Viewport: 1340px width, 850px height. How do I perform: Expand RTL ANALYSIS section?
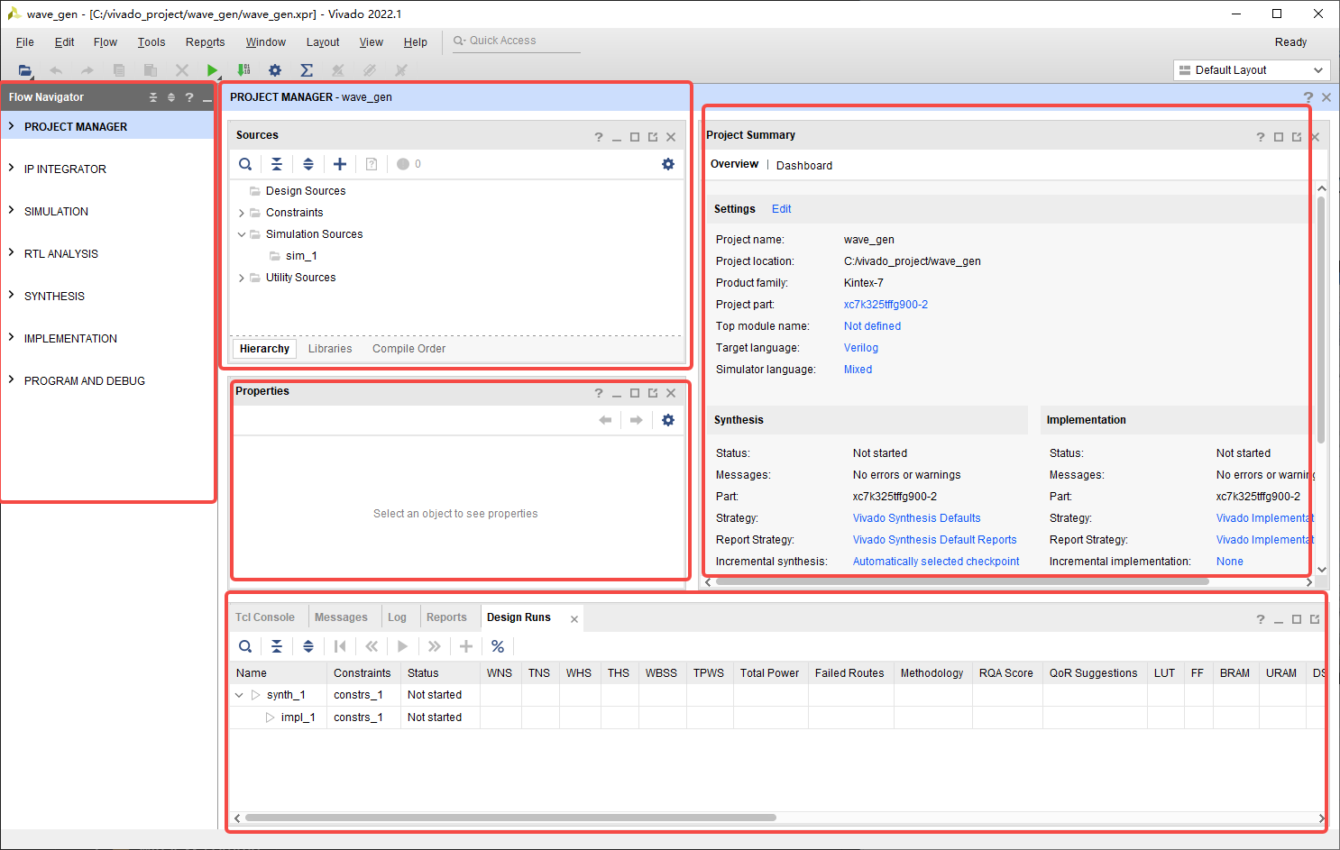(x=11, y=252)
